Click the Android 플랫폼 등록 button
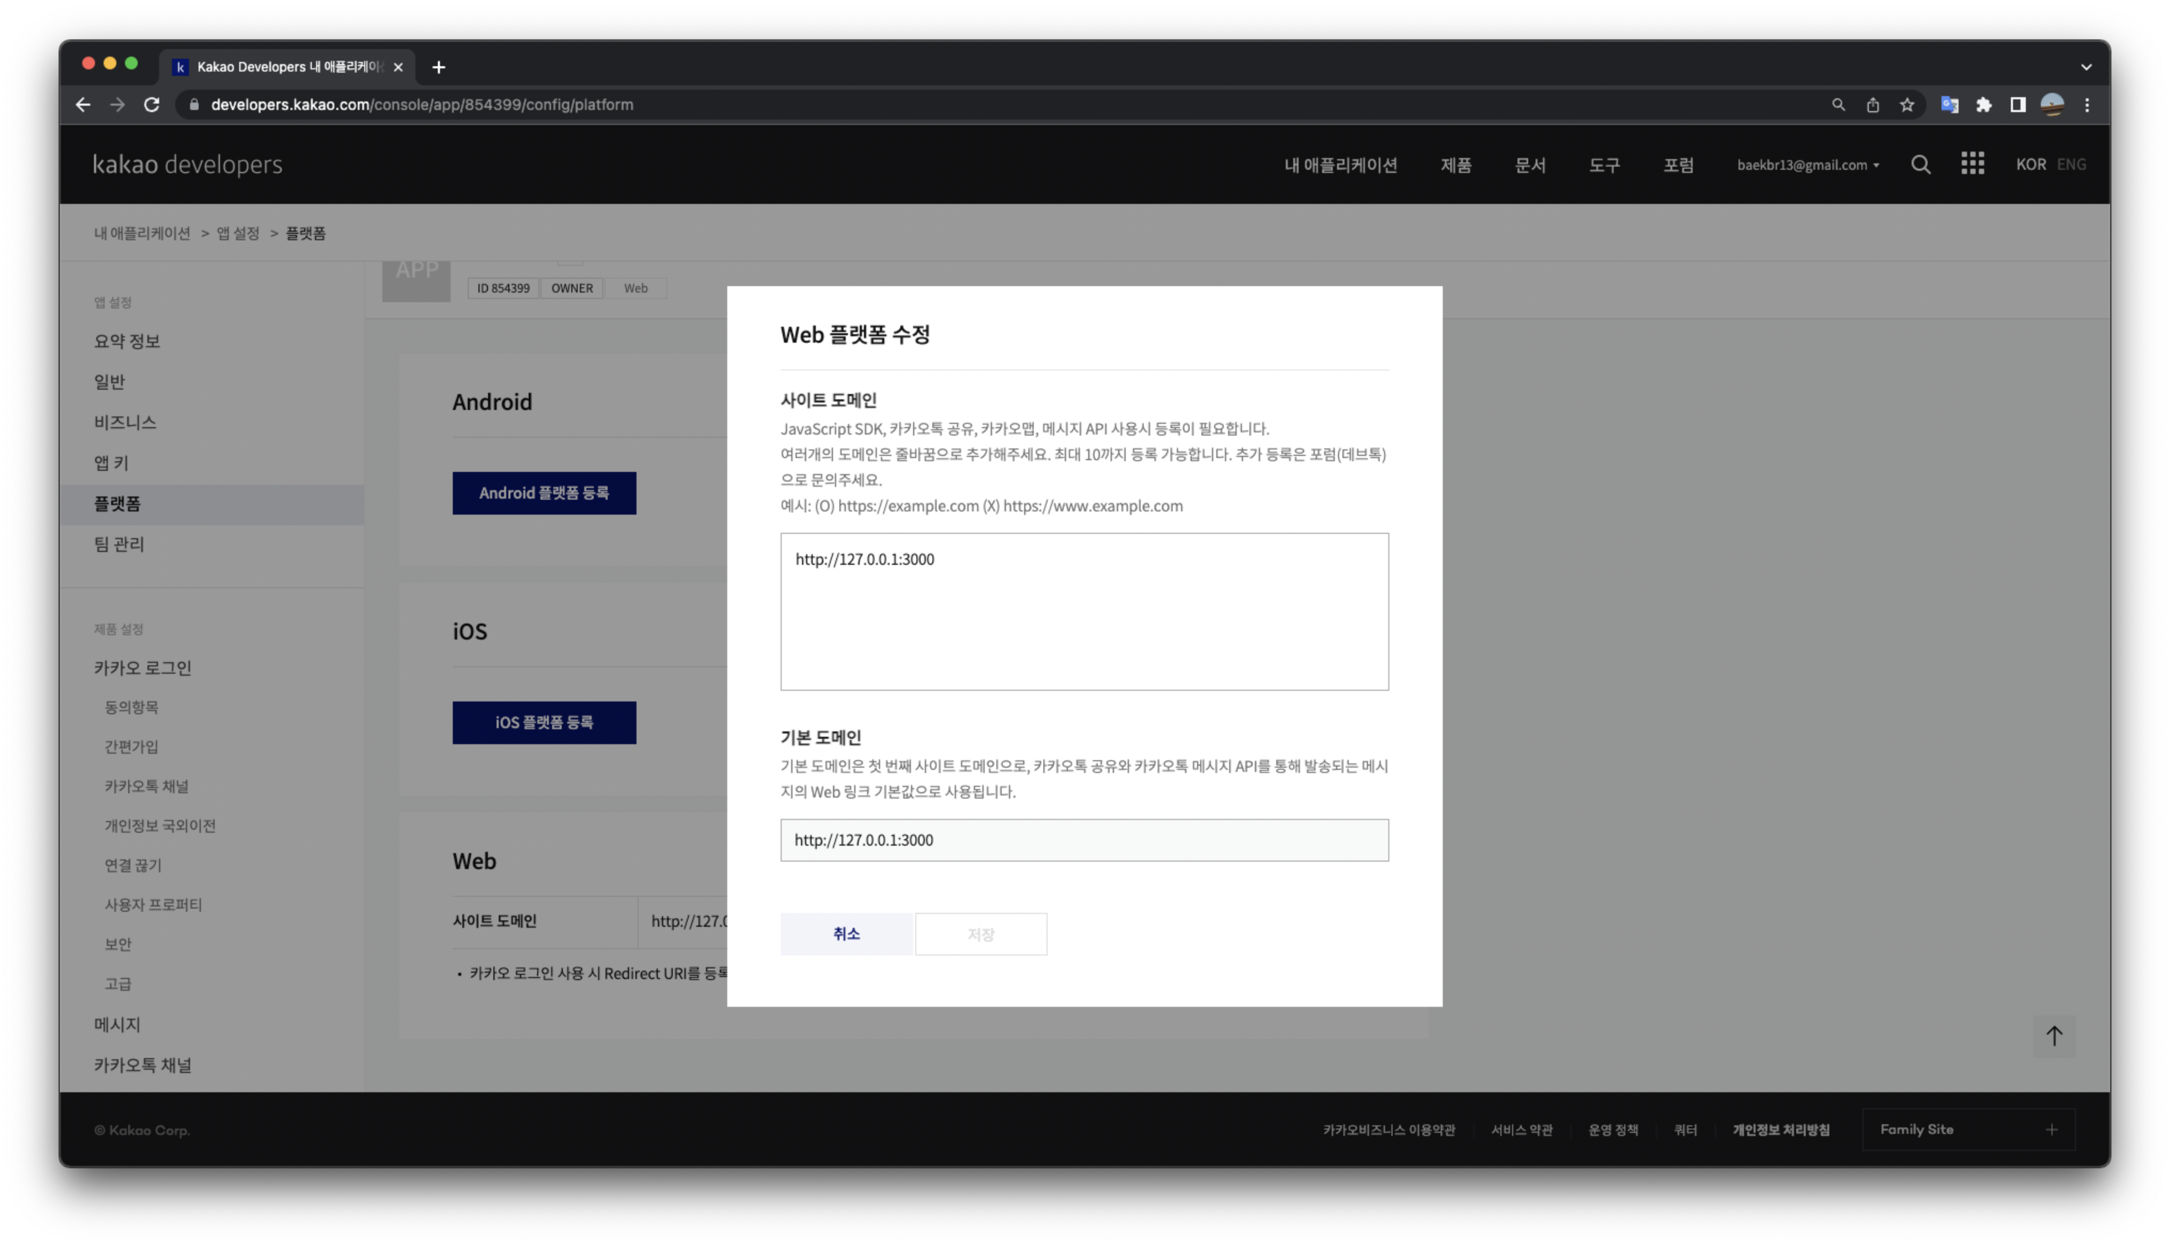This screenshot has width=2170, height=1246. coord(544,493)
